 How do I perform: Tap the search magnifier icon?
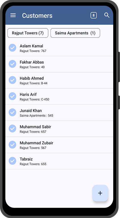click(107, 15)
